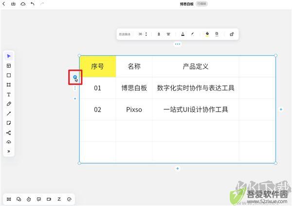Select the sticky note tool
This screenshot has height=206, width=292.
[x=9, y=123]
